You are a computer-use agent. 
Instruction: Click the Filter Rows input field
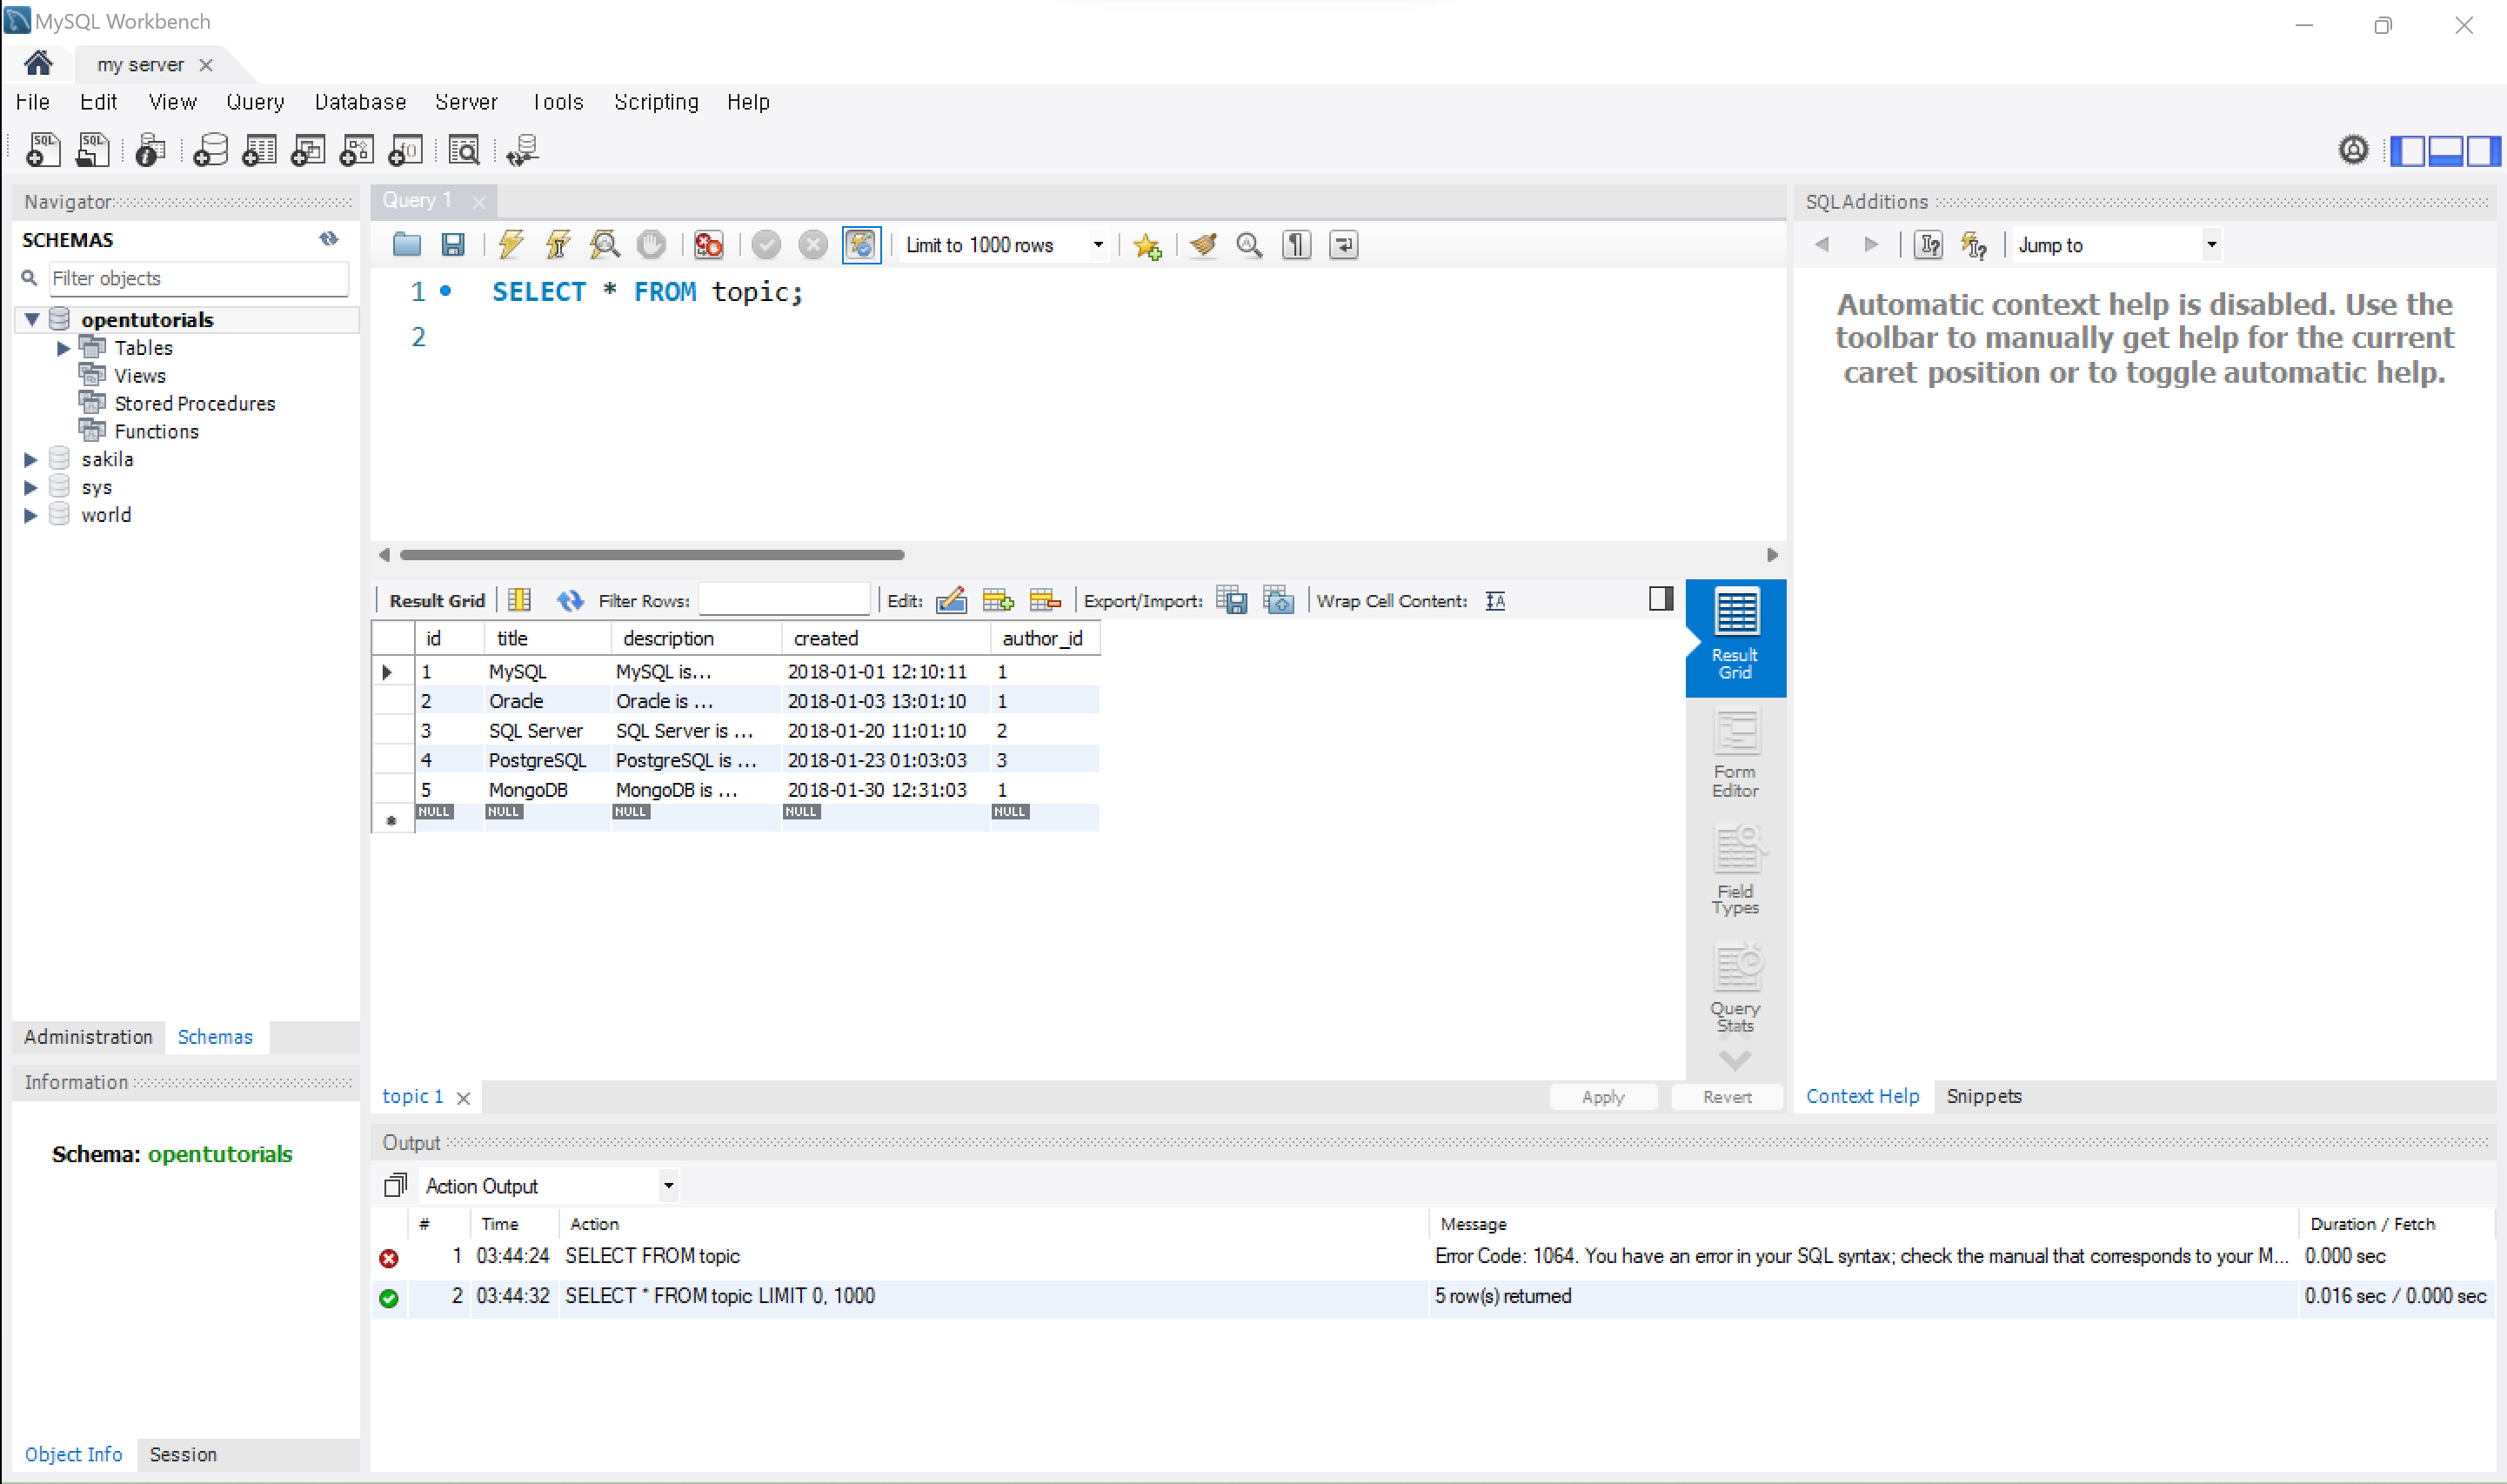[x=784, y=600]
